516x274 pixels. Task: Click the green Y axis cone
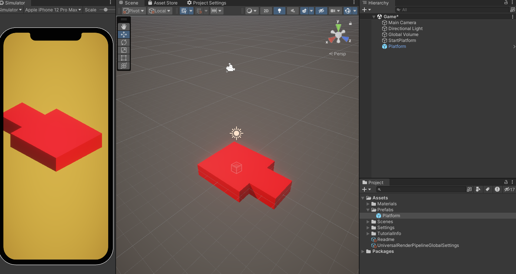pos(338,27)
